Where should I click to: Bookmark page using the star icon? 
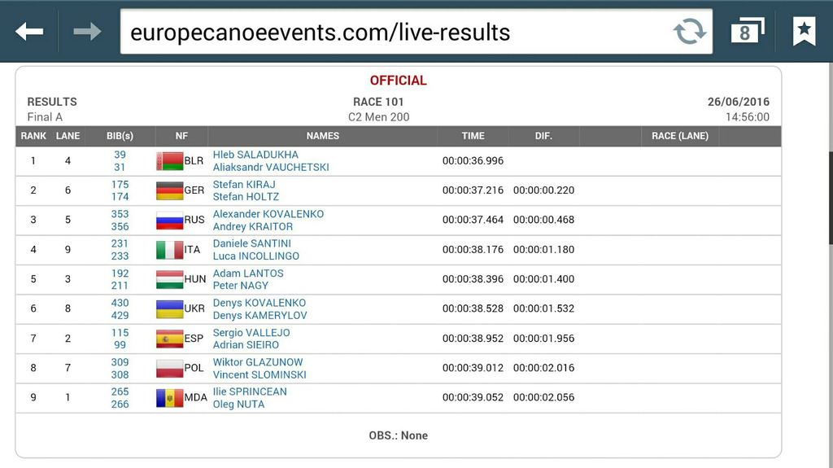pyautogui.click(x=805, y=32)
